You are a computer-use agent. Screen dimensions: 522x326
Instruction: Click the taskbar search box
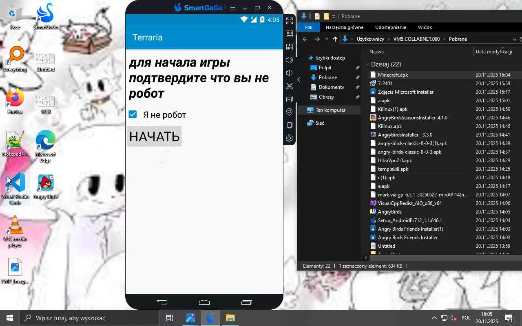pyautogui.click(x=89, y=318)
